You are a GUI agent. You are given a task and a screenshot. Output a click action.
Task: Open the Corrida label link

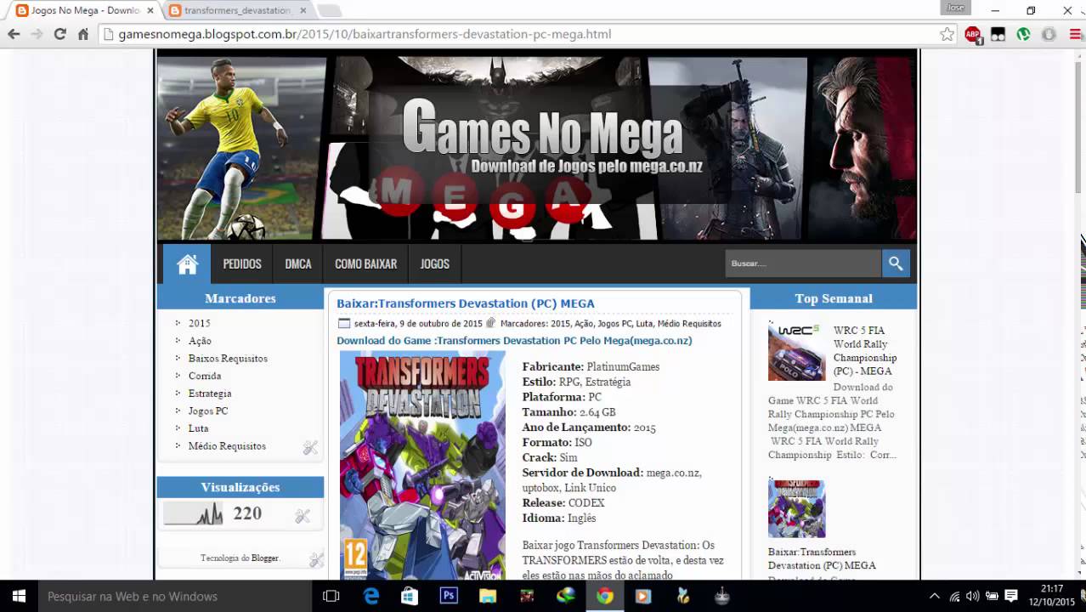(x=205, y=376)
